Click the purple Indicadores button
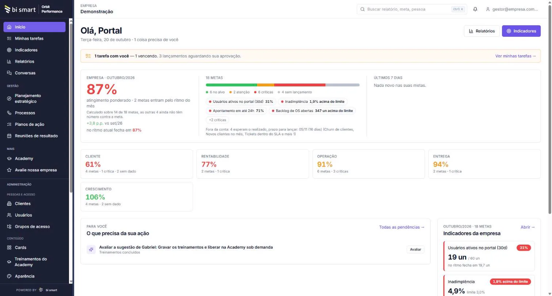 [521, 31]
